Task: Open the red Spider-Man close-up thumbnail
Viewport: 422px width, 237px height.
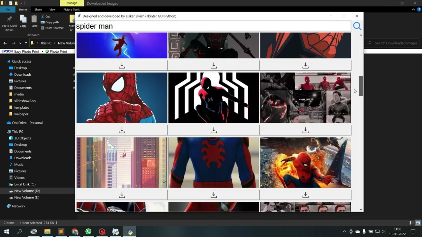Action: coord(122,98)
